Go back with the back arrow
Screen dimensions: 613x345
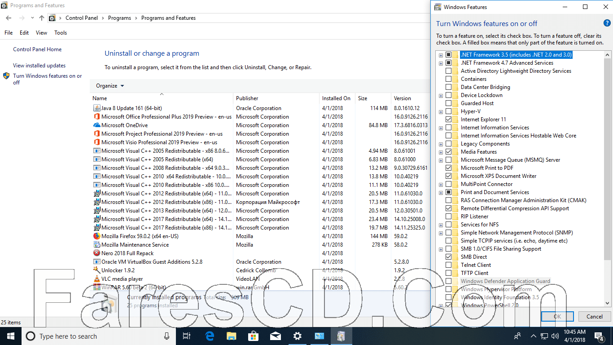point(9,18)
